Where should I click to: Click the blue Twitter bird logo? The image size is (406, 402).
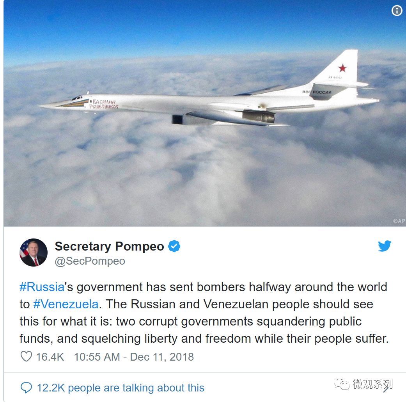(385, 246)
